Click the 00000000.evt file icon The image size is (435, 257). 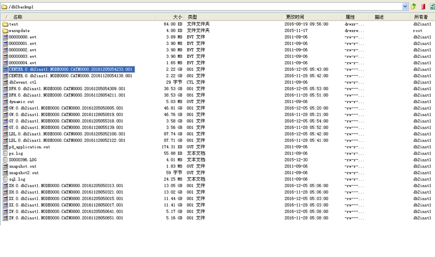pos(5,37)
